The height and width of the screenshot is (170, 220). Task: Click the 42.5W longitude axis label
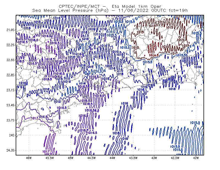coord(175,158)
